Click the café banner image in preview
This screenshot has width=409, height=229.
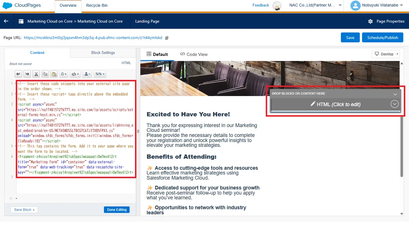tap(270, 78)
